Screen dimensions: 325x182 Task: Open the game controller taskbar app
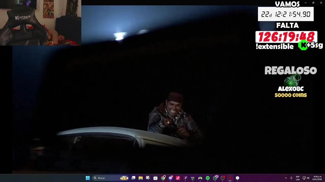click(200, 178)
